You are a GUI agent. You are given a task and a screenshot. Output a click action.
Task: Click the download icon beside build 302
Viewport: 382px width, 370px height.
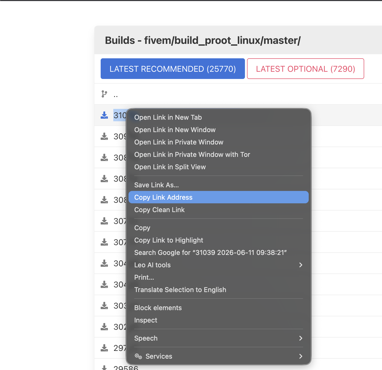pos(104,327)
